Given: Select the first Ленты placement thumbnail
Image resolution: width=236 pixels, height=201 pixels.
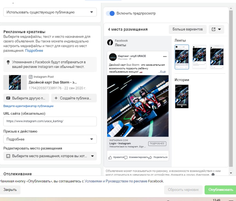Looking at the screenshot, I should click(182, 57).
